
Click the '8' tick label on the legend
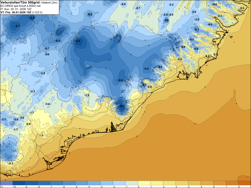pos(238,186)
